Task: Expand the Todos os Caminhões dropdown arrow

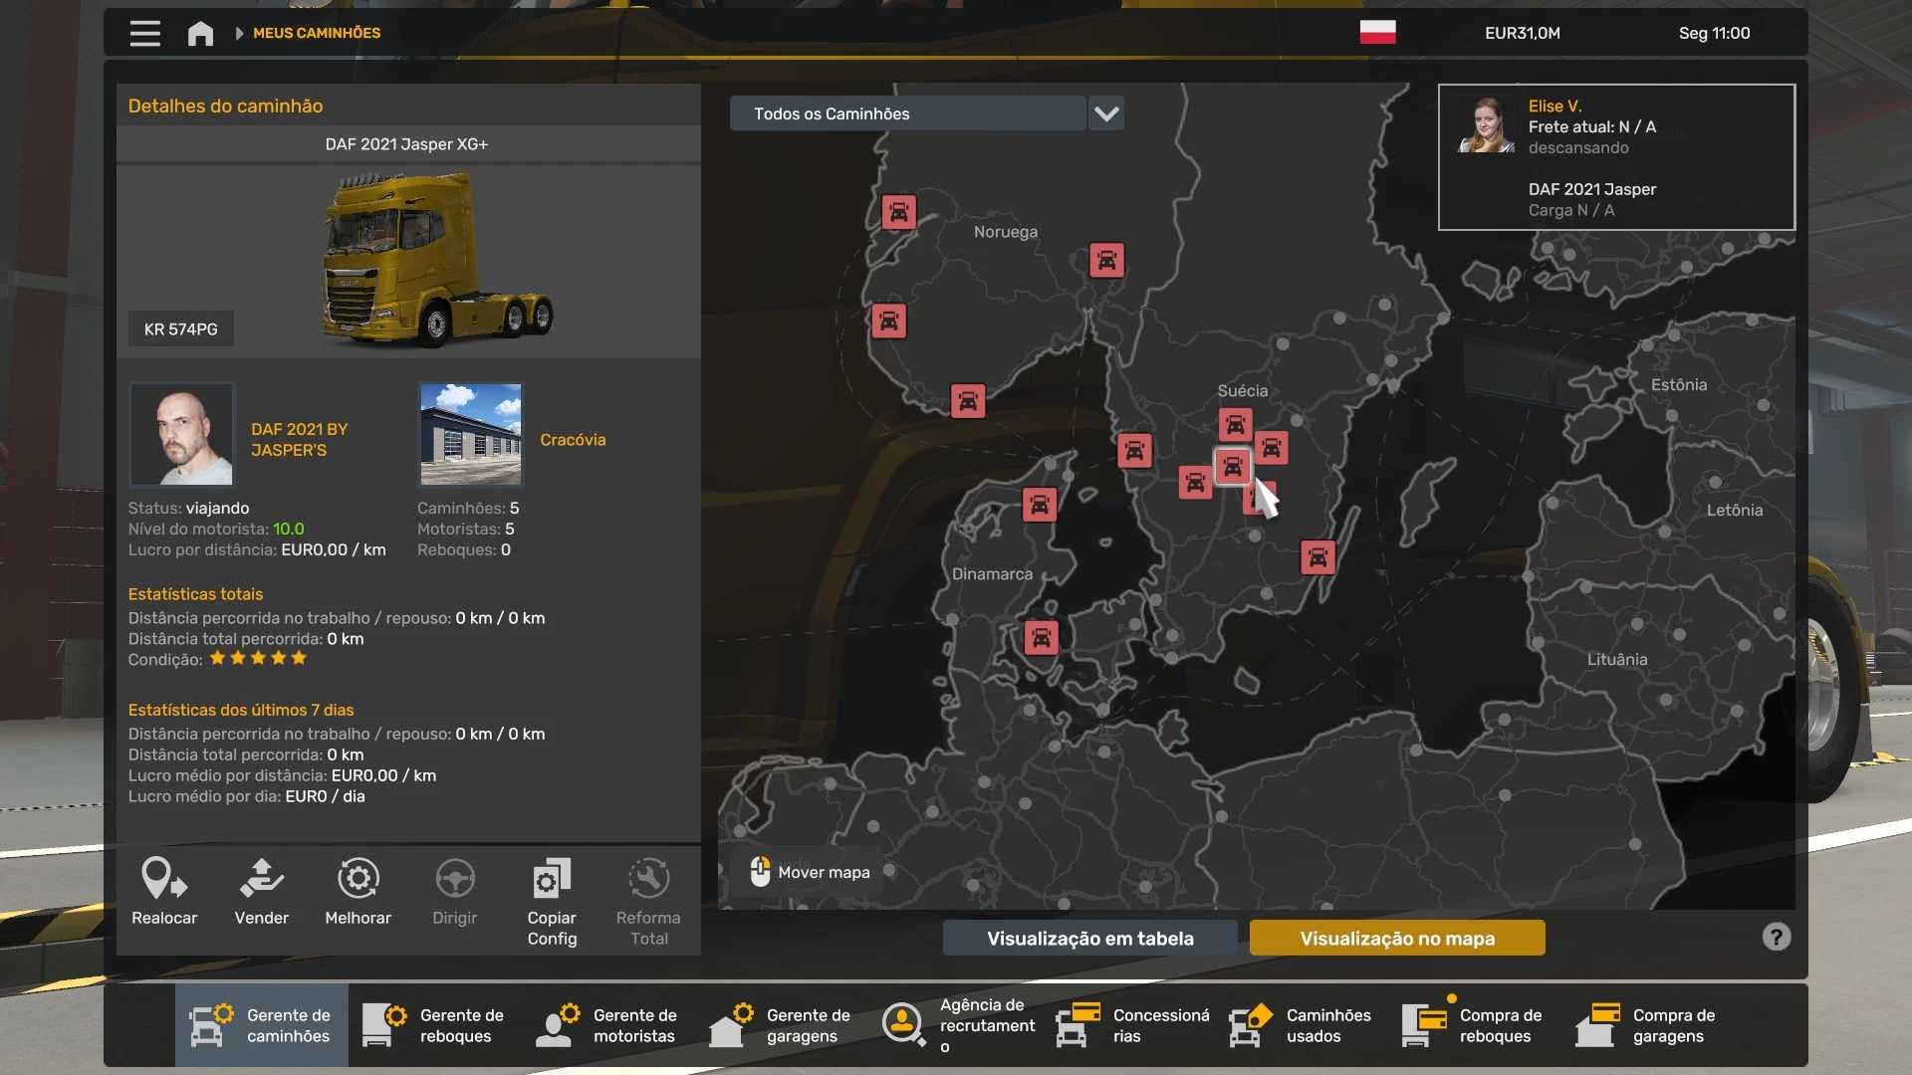Action: coord(1106,113)
